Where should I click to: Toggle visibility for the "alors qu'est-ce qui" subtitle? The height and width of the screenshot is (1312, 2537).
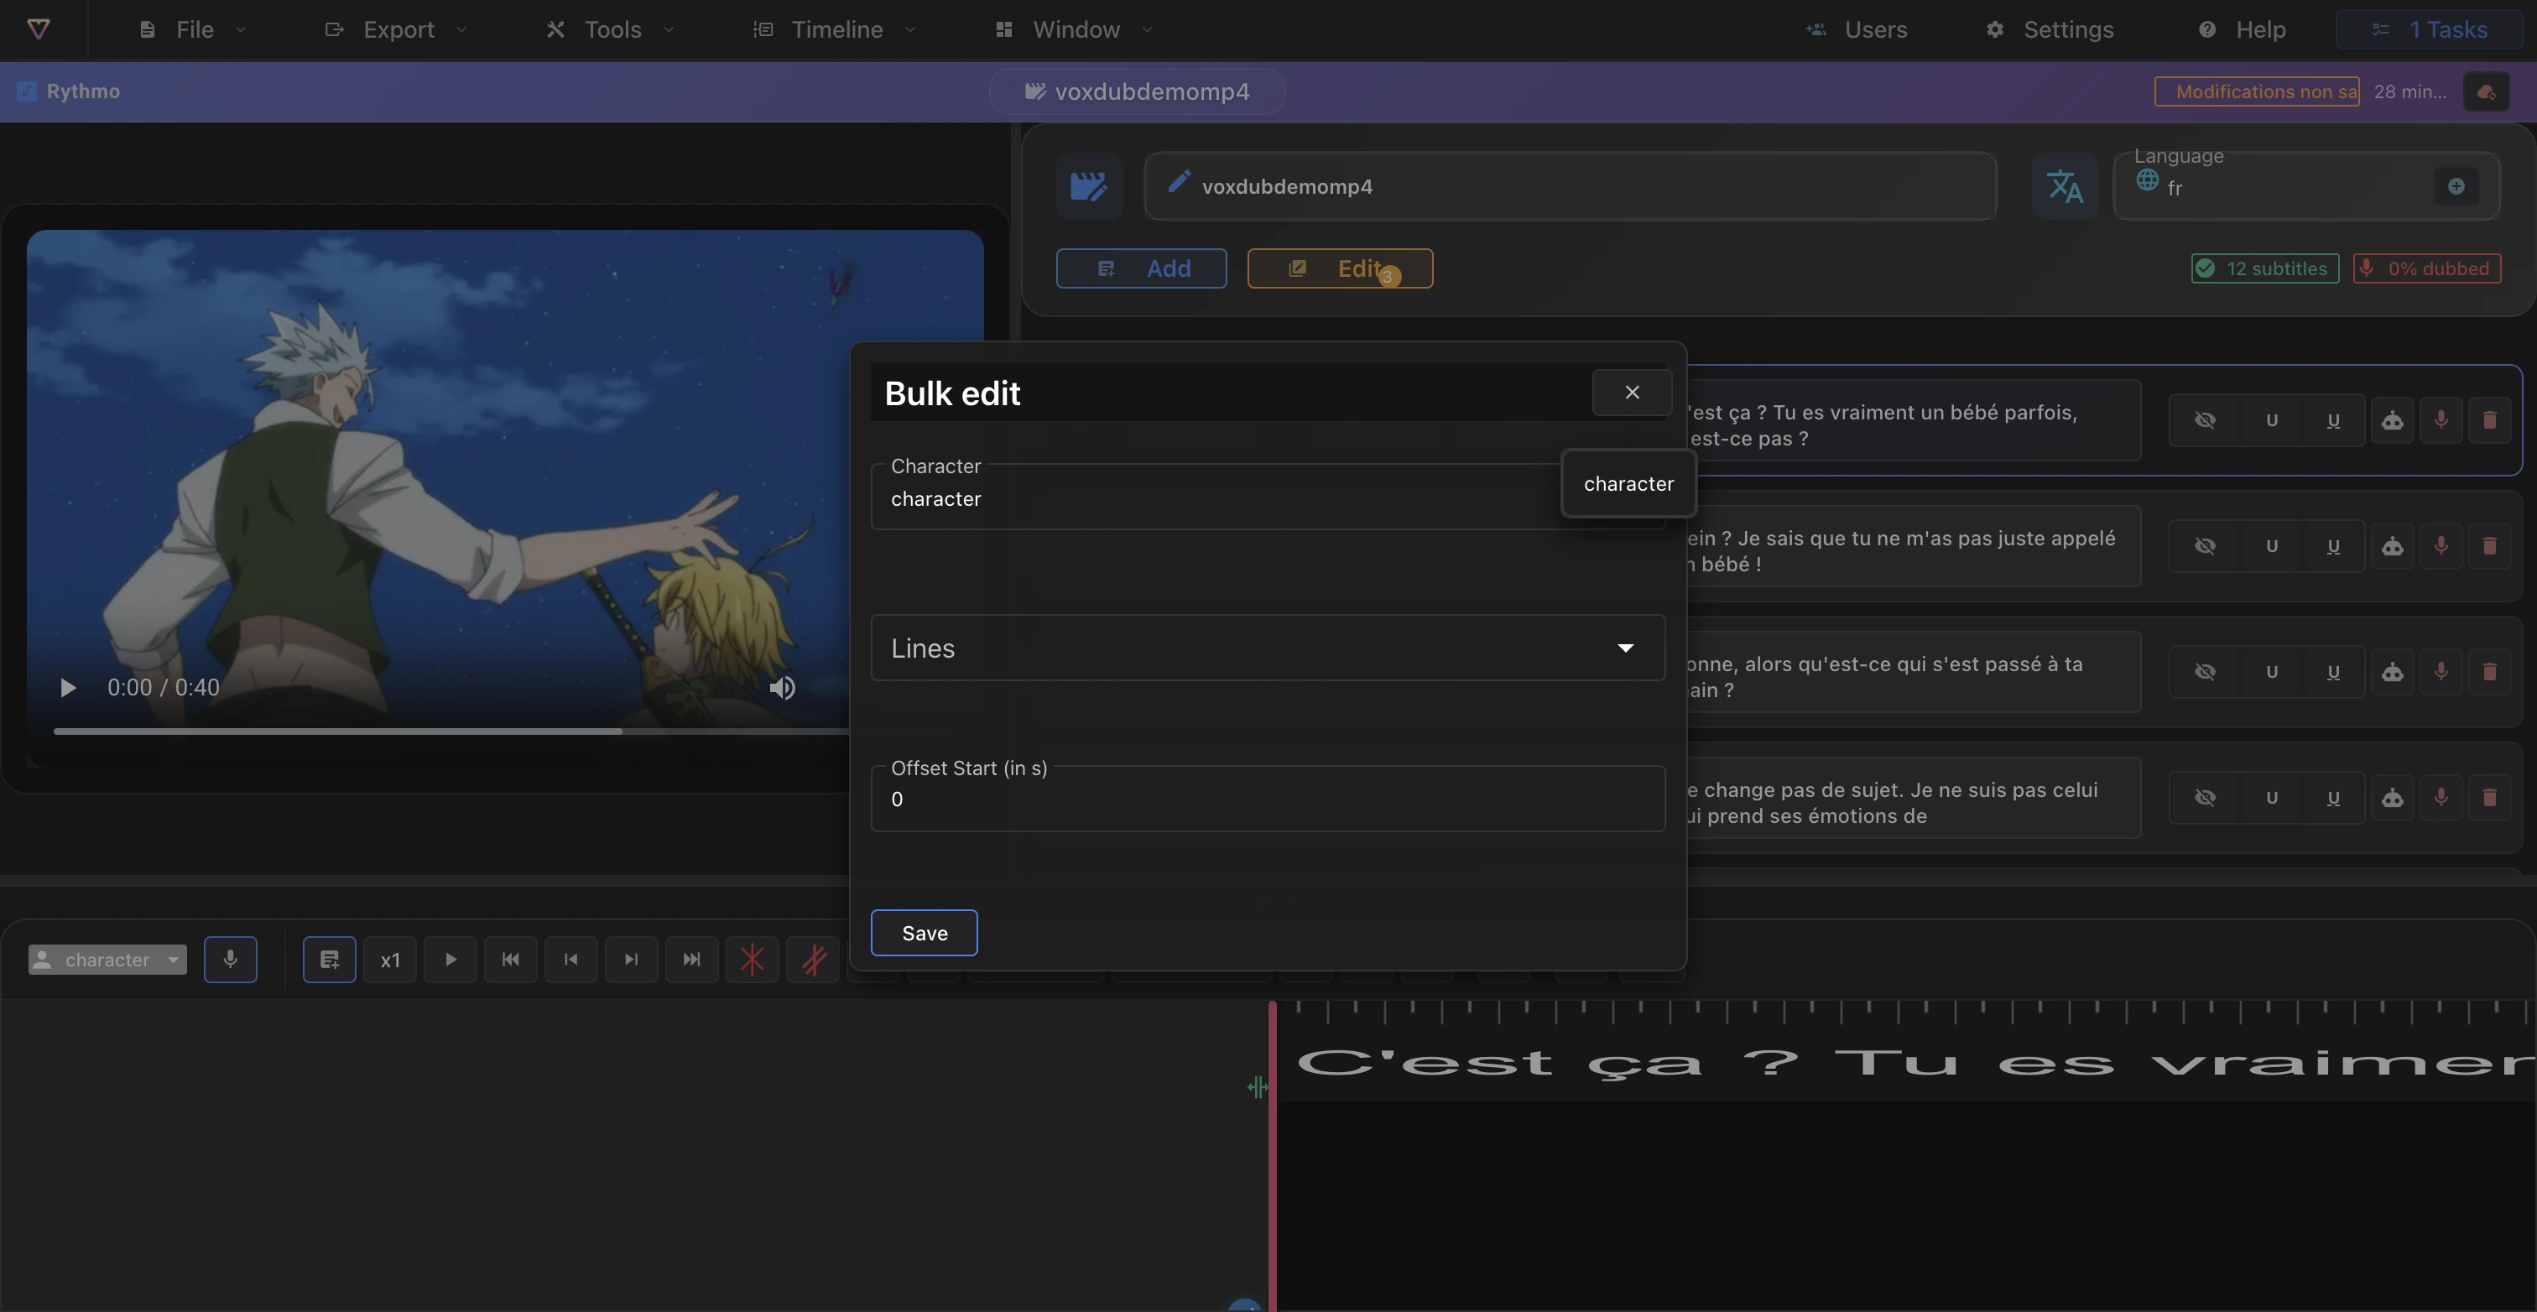coord(2205,672)
